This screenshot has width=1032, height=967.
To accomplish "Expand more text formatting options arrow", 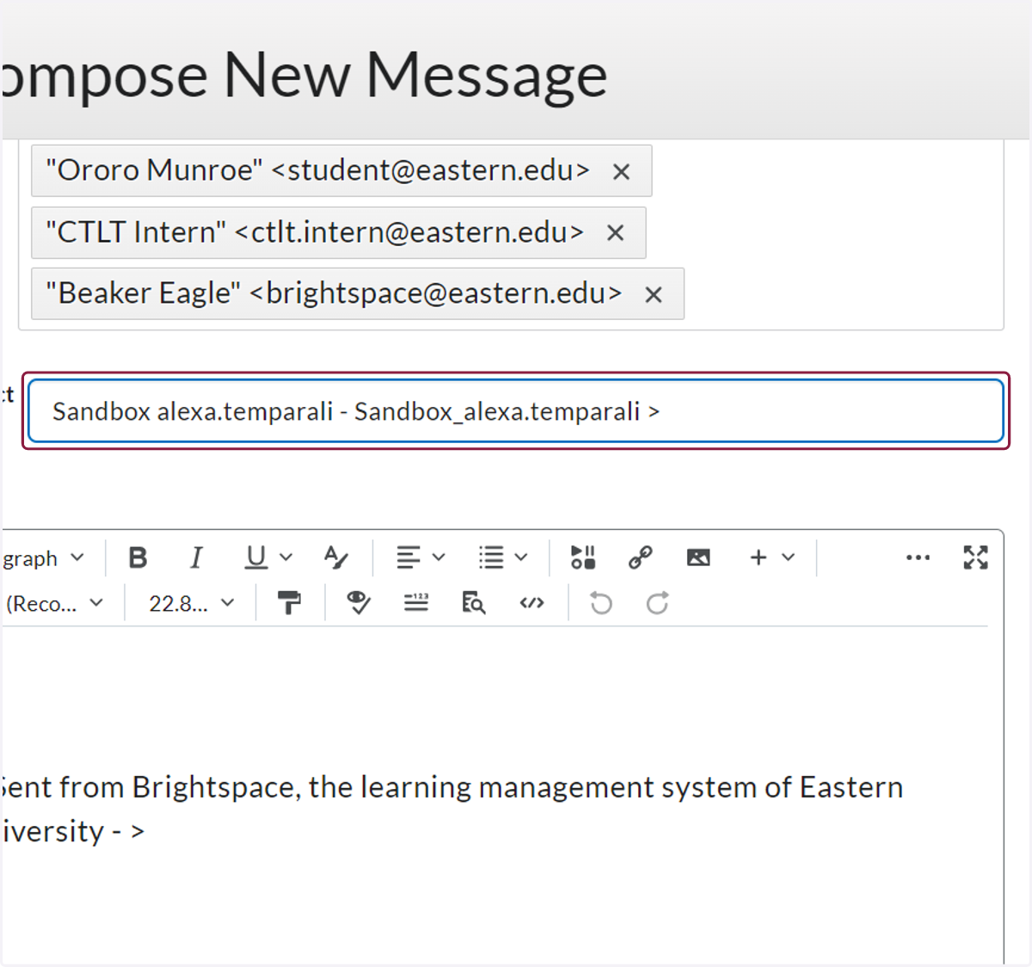I will tap(286, 557).
